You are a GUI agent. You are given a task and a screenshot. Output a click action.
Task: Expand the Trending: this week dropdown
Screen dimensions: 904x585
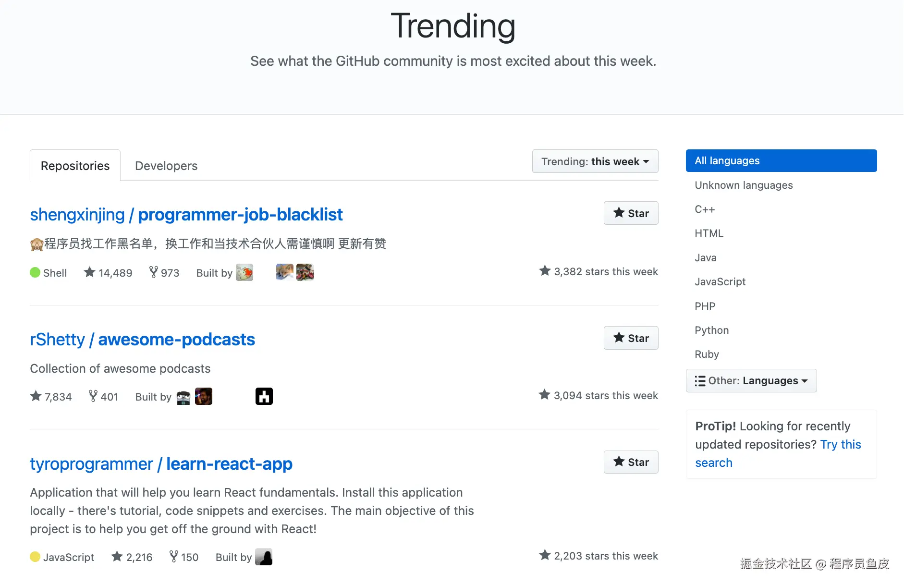click(x=595, y=161)
